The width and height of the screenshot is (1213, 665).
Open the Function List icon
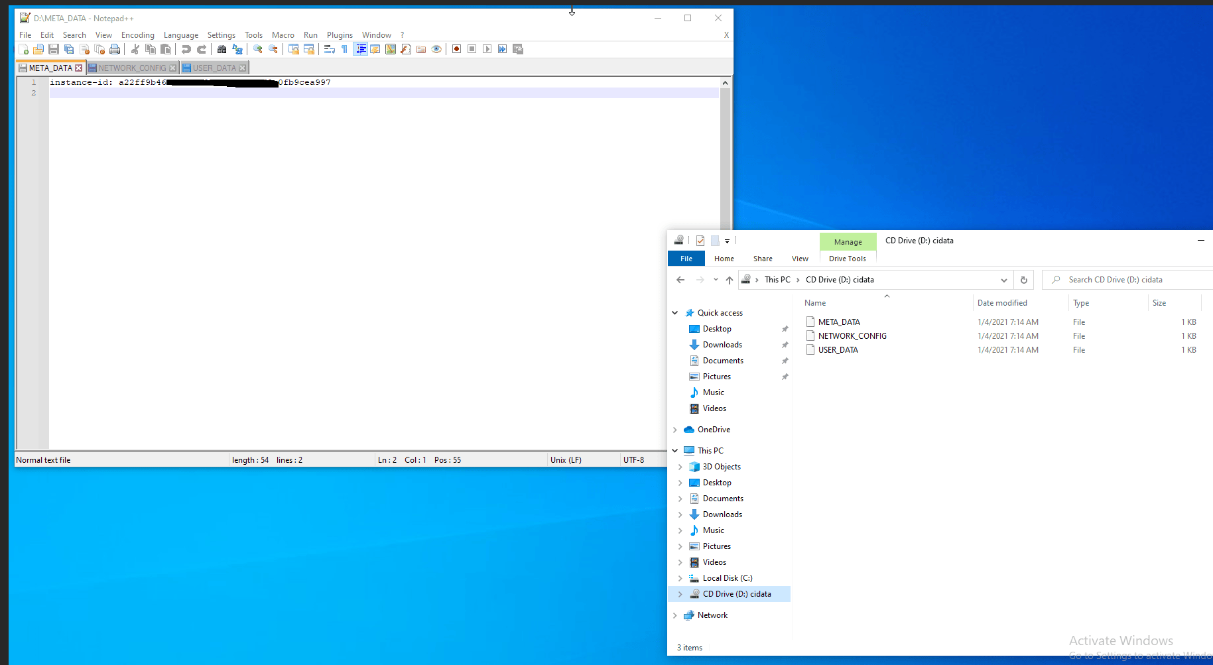point(406,49)
